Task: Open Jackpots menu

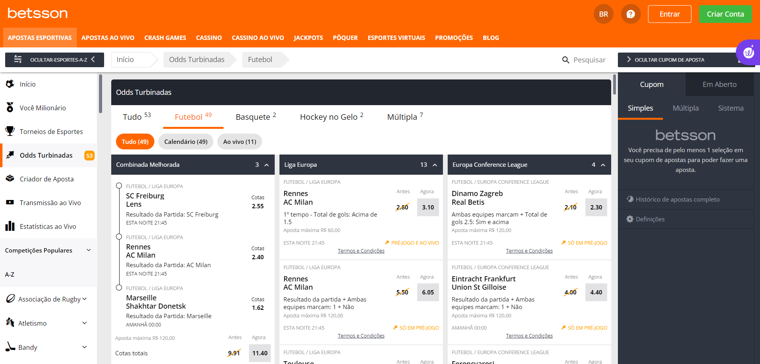Action: pyautogui.click(x=308, y=38)
